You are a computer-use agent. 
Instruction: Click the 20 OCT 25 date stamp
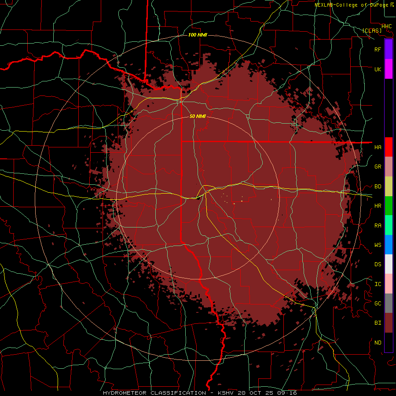pos(255,393)
